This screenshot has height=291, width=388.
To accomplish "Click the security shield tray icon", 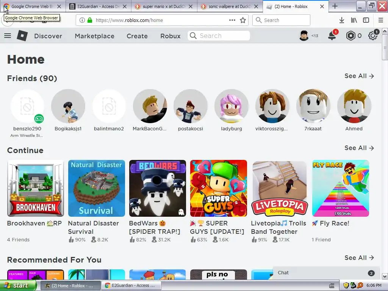I will pyautogui.click(x=346, y=286).
